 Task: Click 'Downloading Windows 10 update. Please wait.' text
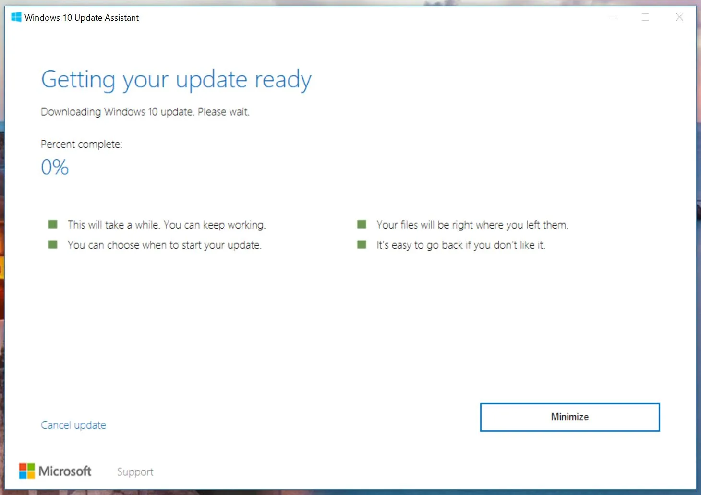pyautogui.click(x=145, y=112)
